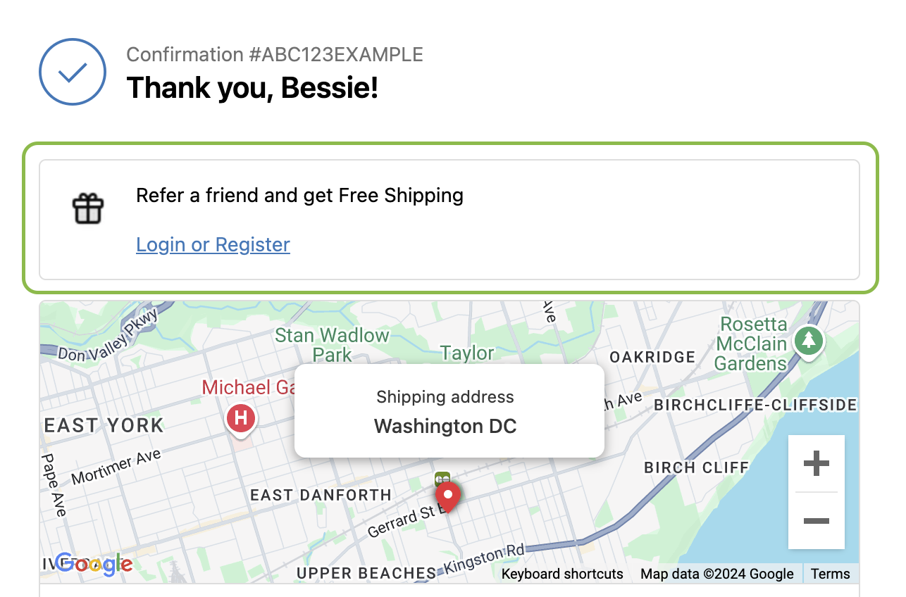Click the zoom in plus control on the map
This screenshot has width=906, height=597.
(816, 463)
